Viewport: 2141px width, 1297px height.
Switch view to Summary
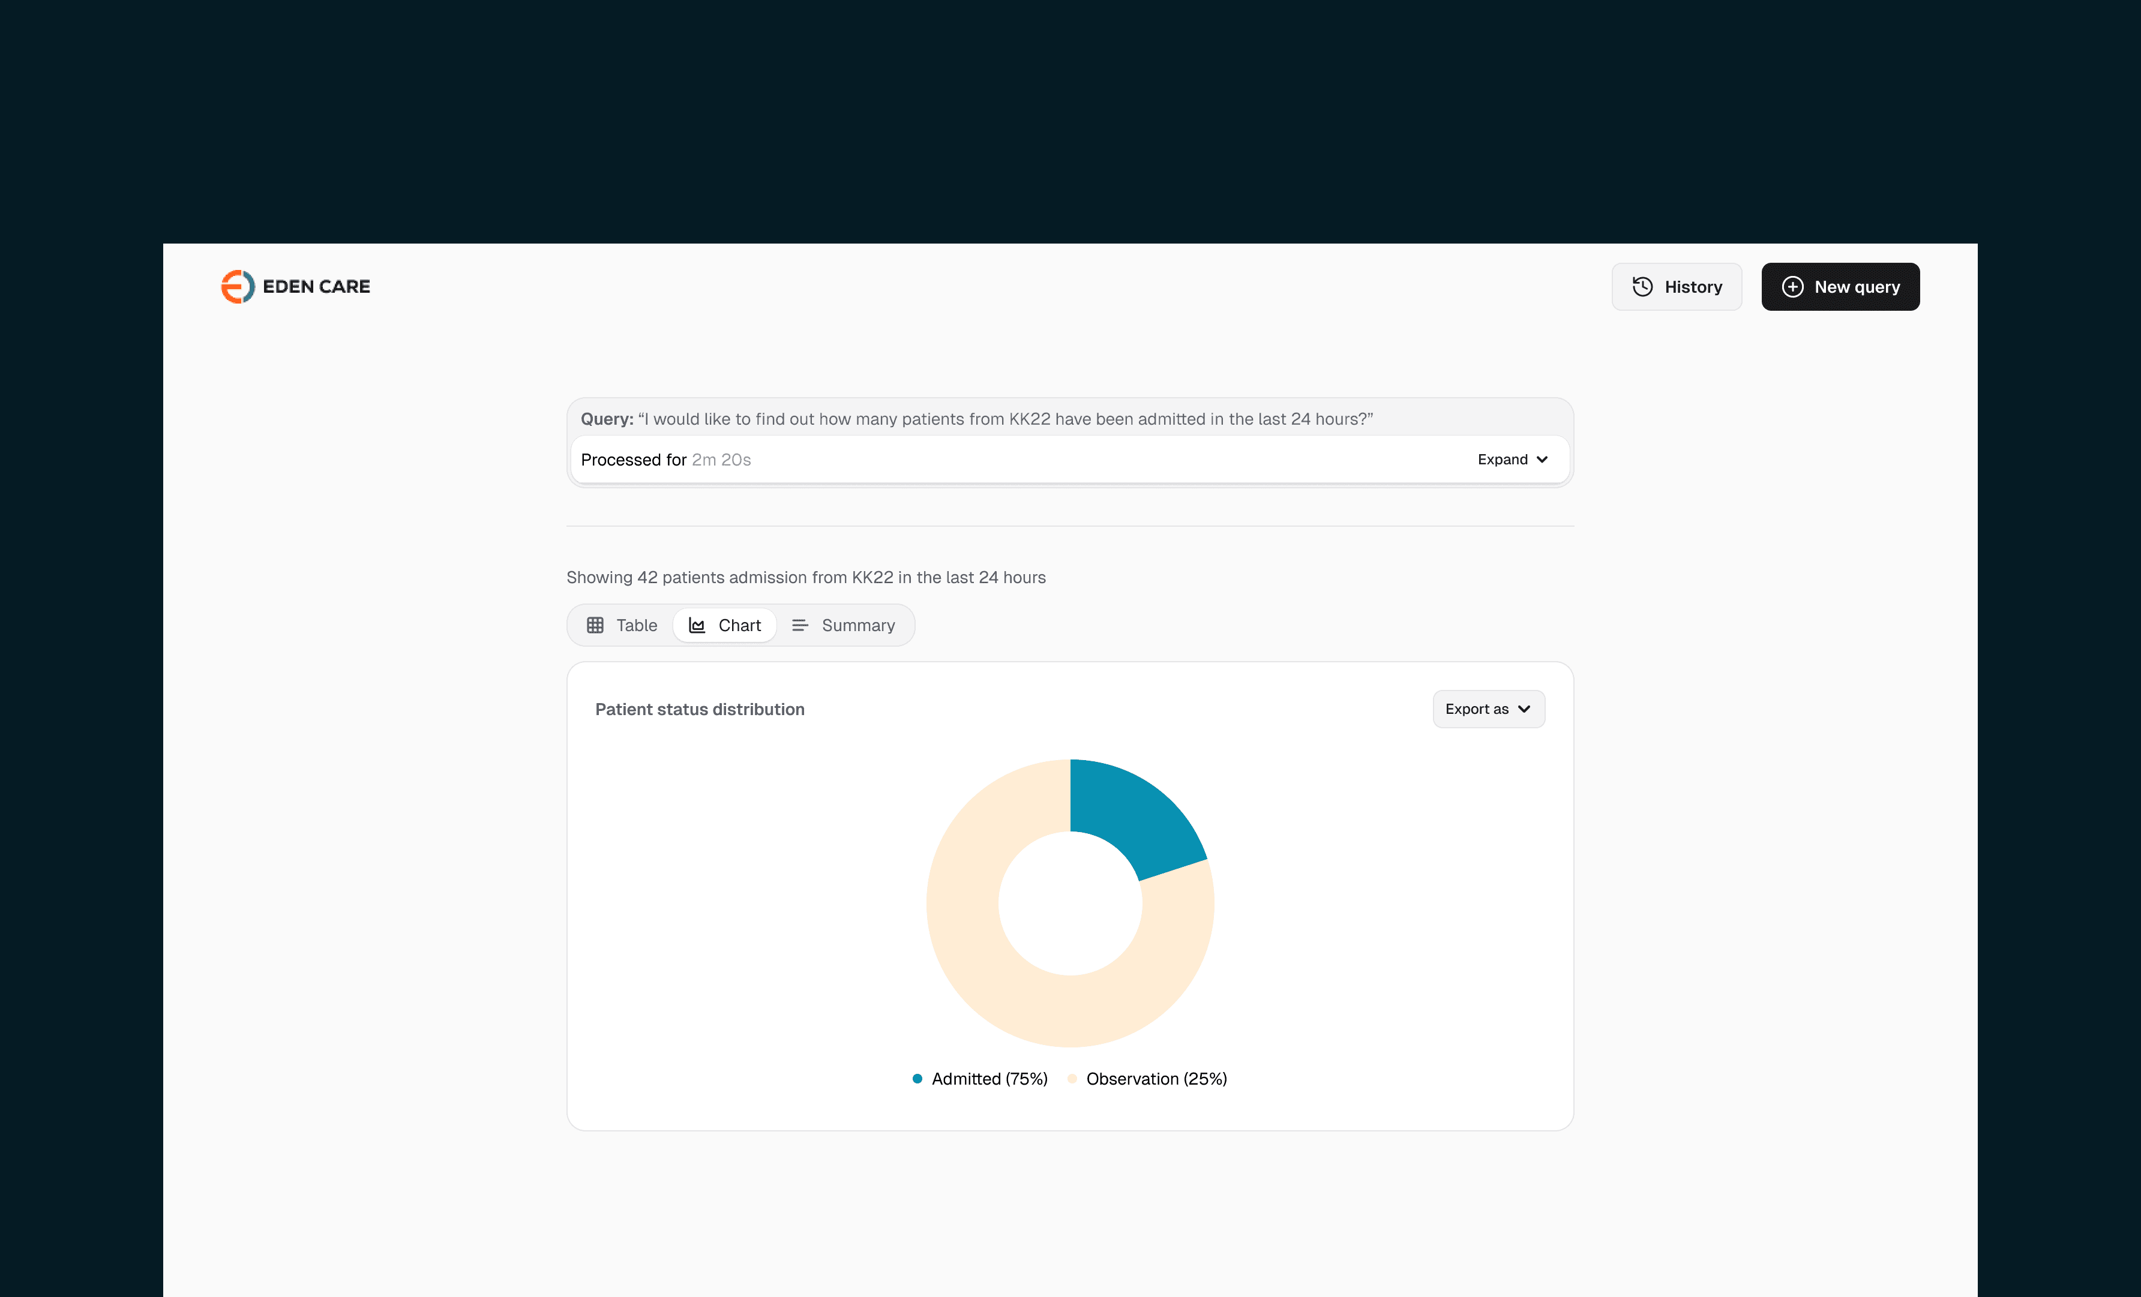pos(843,626)
